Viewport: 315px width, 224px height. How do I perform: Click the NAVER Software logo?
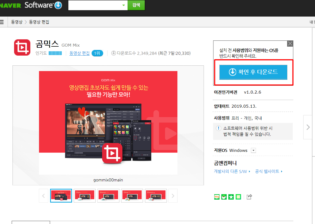coord(31,5)
